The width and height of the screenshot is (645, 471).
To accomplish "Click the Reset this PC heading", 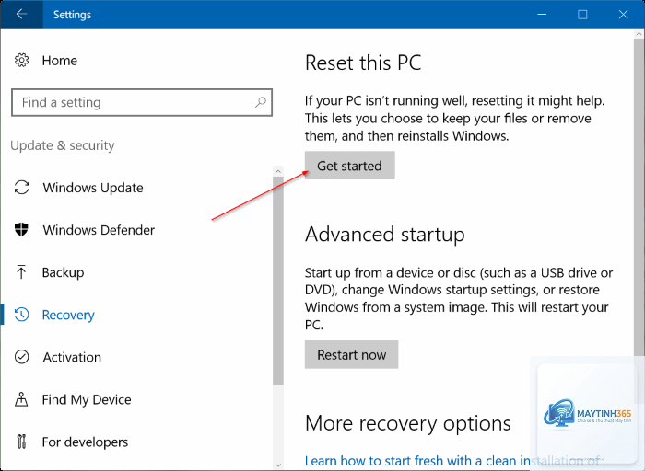I will (363, 63).
